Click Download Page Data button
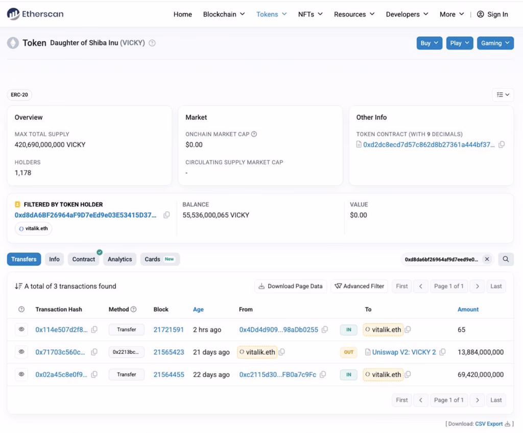 [x=291, y=286]
